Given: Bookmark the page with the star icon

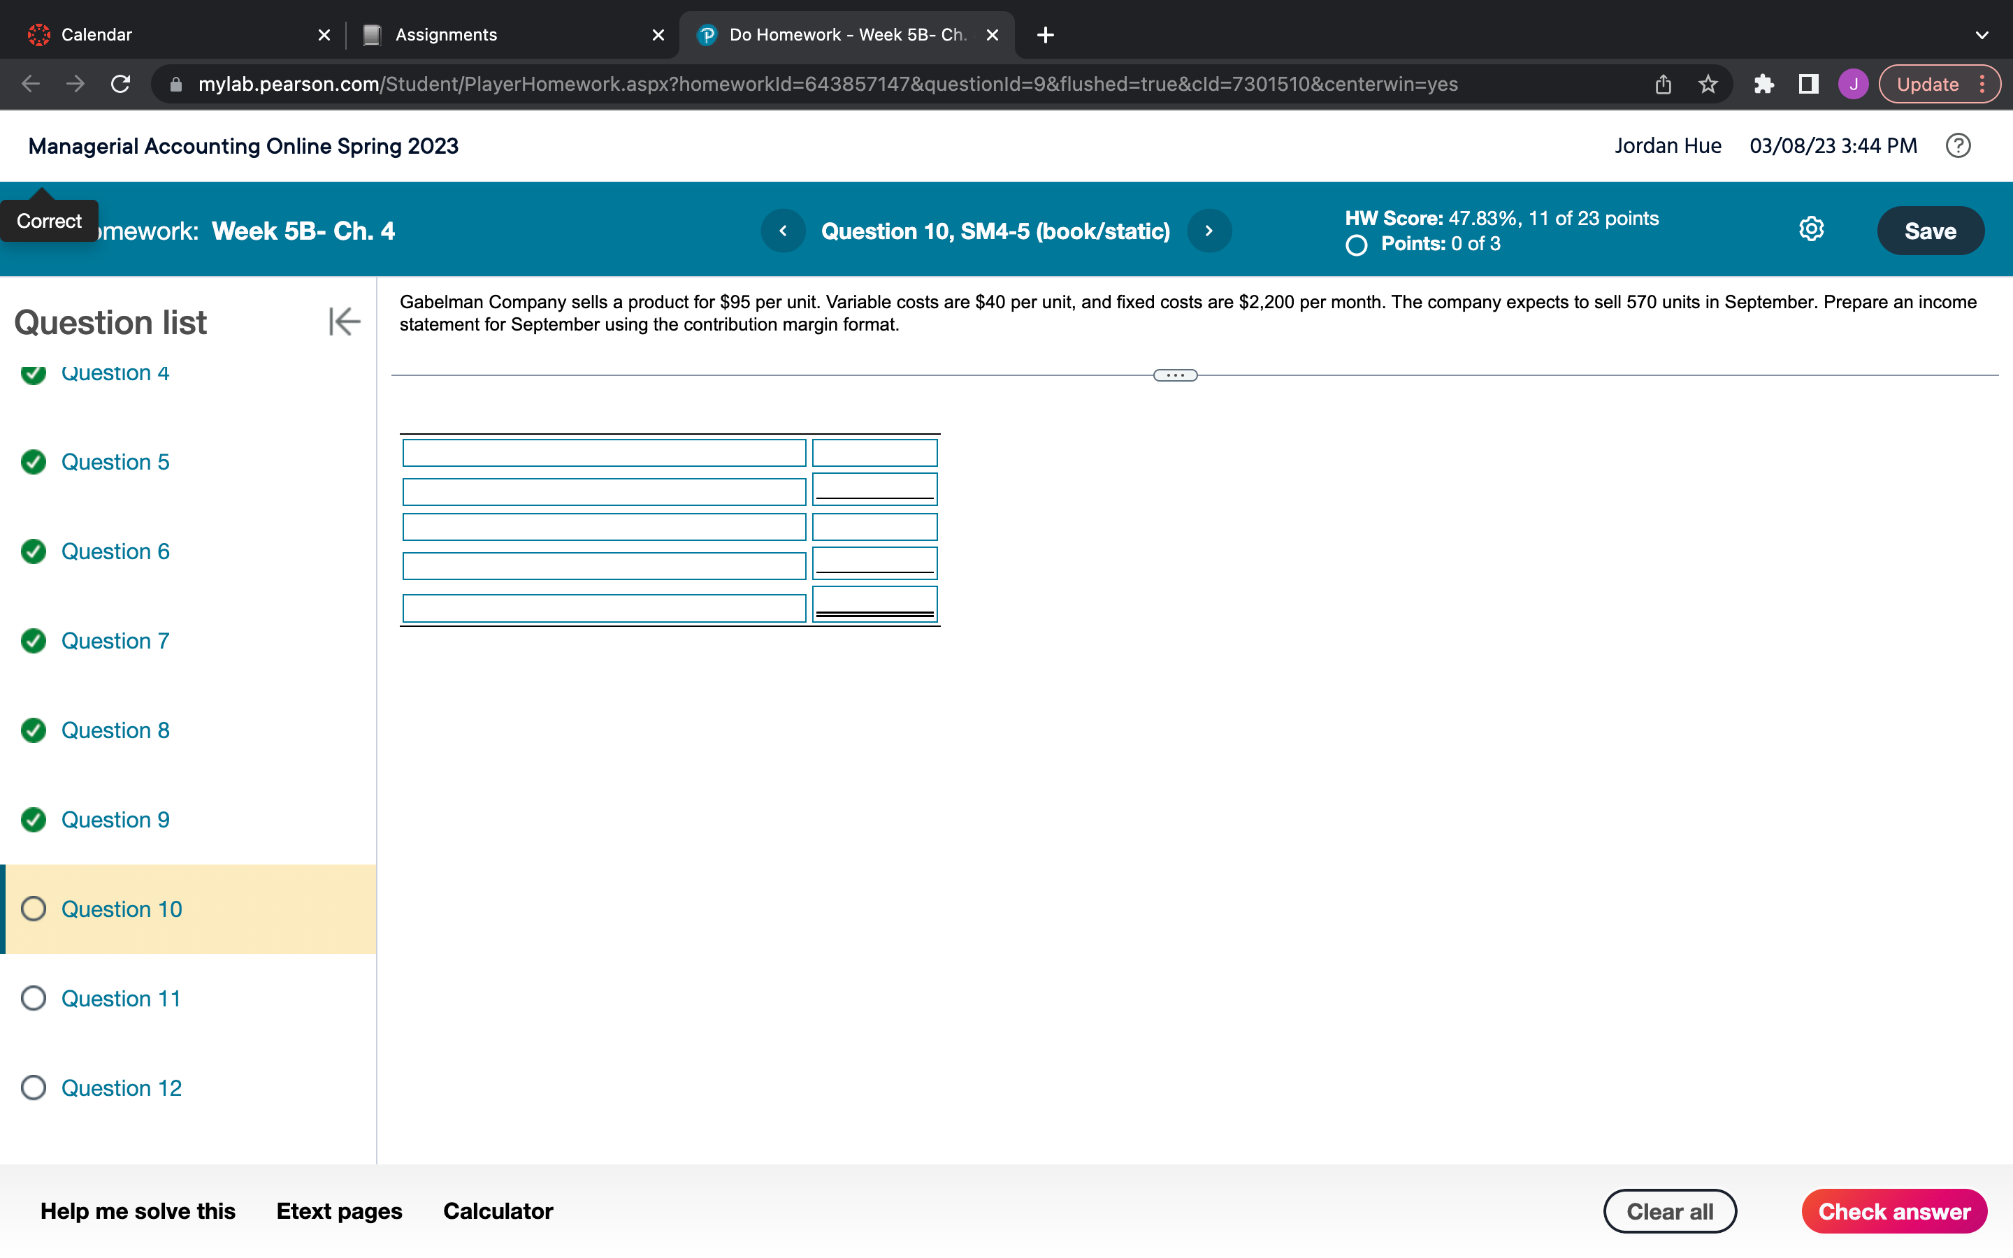Looking at the screenshot, I should click(1707, 84).
